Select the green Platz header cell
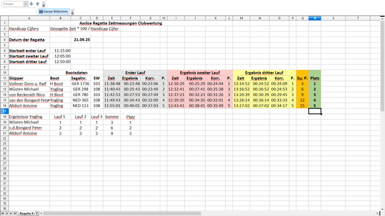 (315, 78)
